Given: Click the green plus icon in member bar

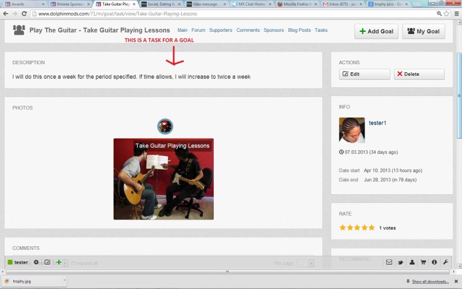Looking at the screenshot, I should [59, 262].
